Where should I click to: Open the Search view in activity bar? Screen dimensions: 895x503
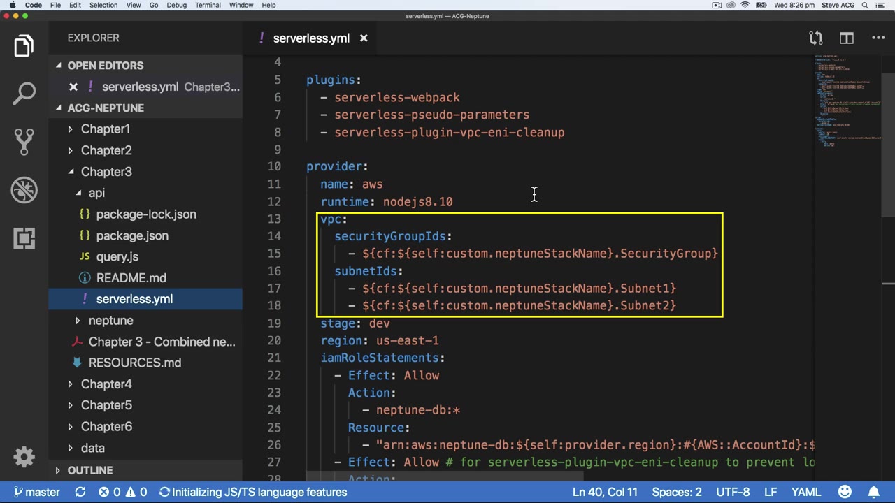click(x=24, y=94)
